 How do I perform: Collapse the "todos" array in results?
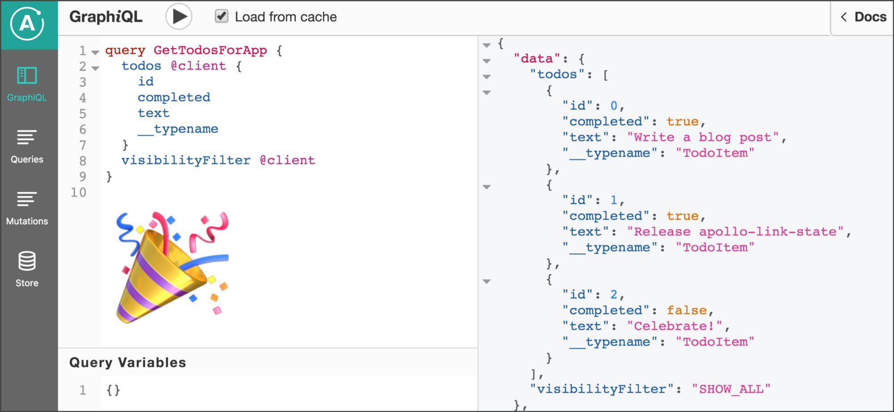487,76
